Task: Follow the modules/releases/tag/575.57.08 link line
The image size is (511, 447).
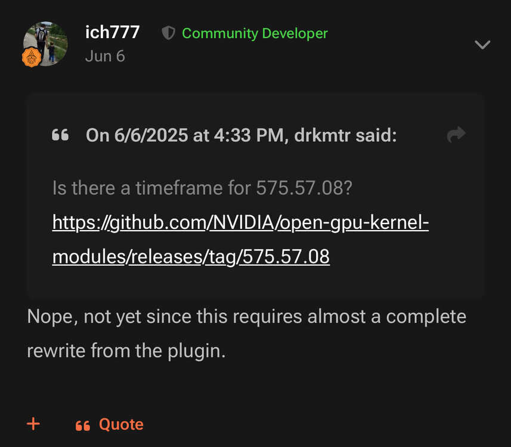Action: point(191,257)
